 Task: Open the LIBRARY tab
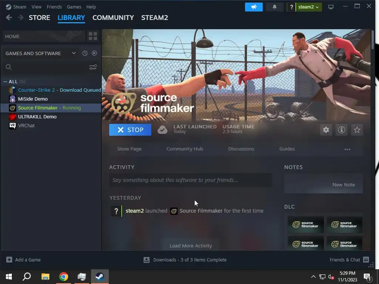tap(71, 18)
